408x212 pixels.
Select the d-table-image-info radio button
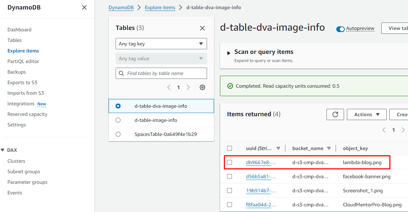118,120
